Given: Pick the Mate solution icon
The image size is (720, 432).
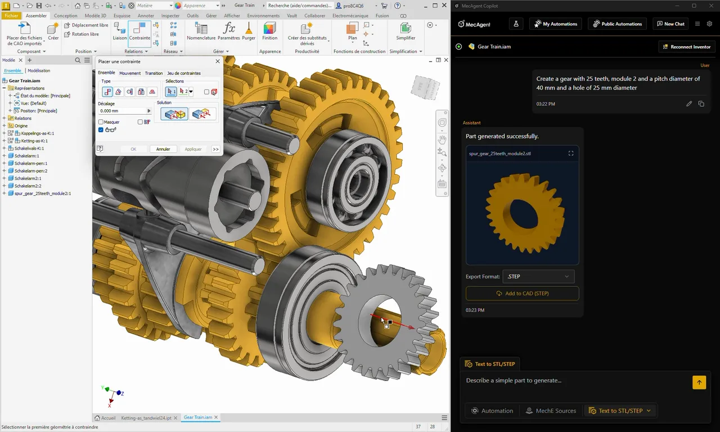Looking at the screenshot, I should coord(174,114).
